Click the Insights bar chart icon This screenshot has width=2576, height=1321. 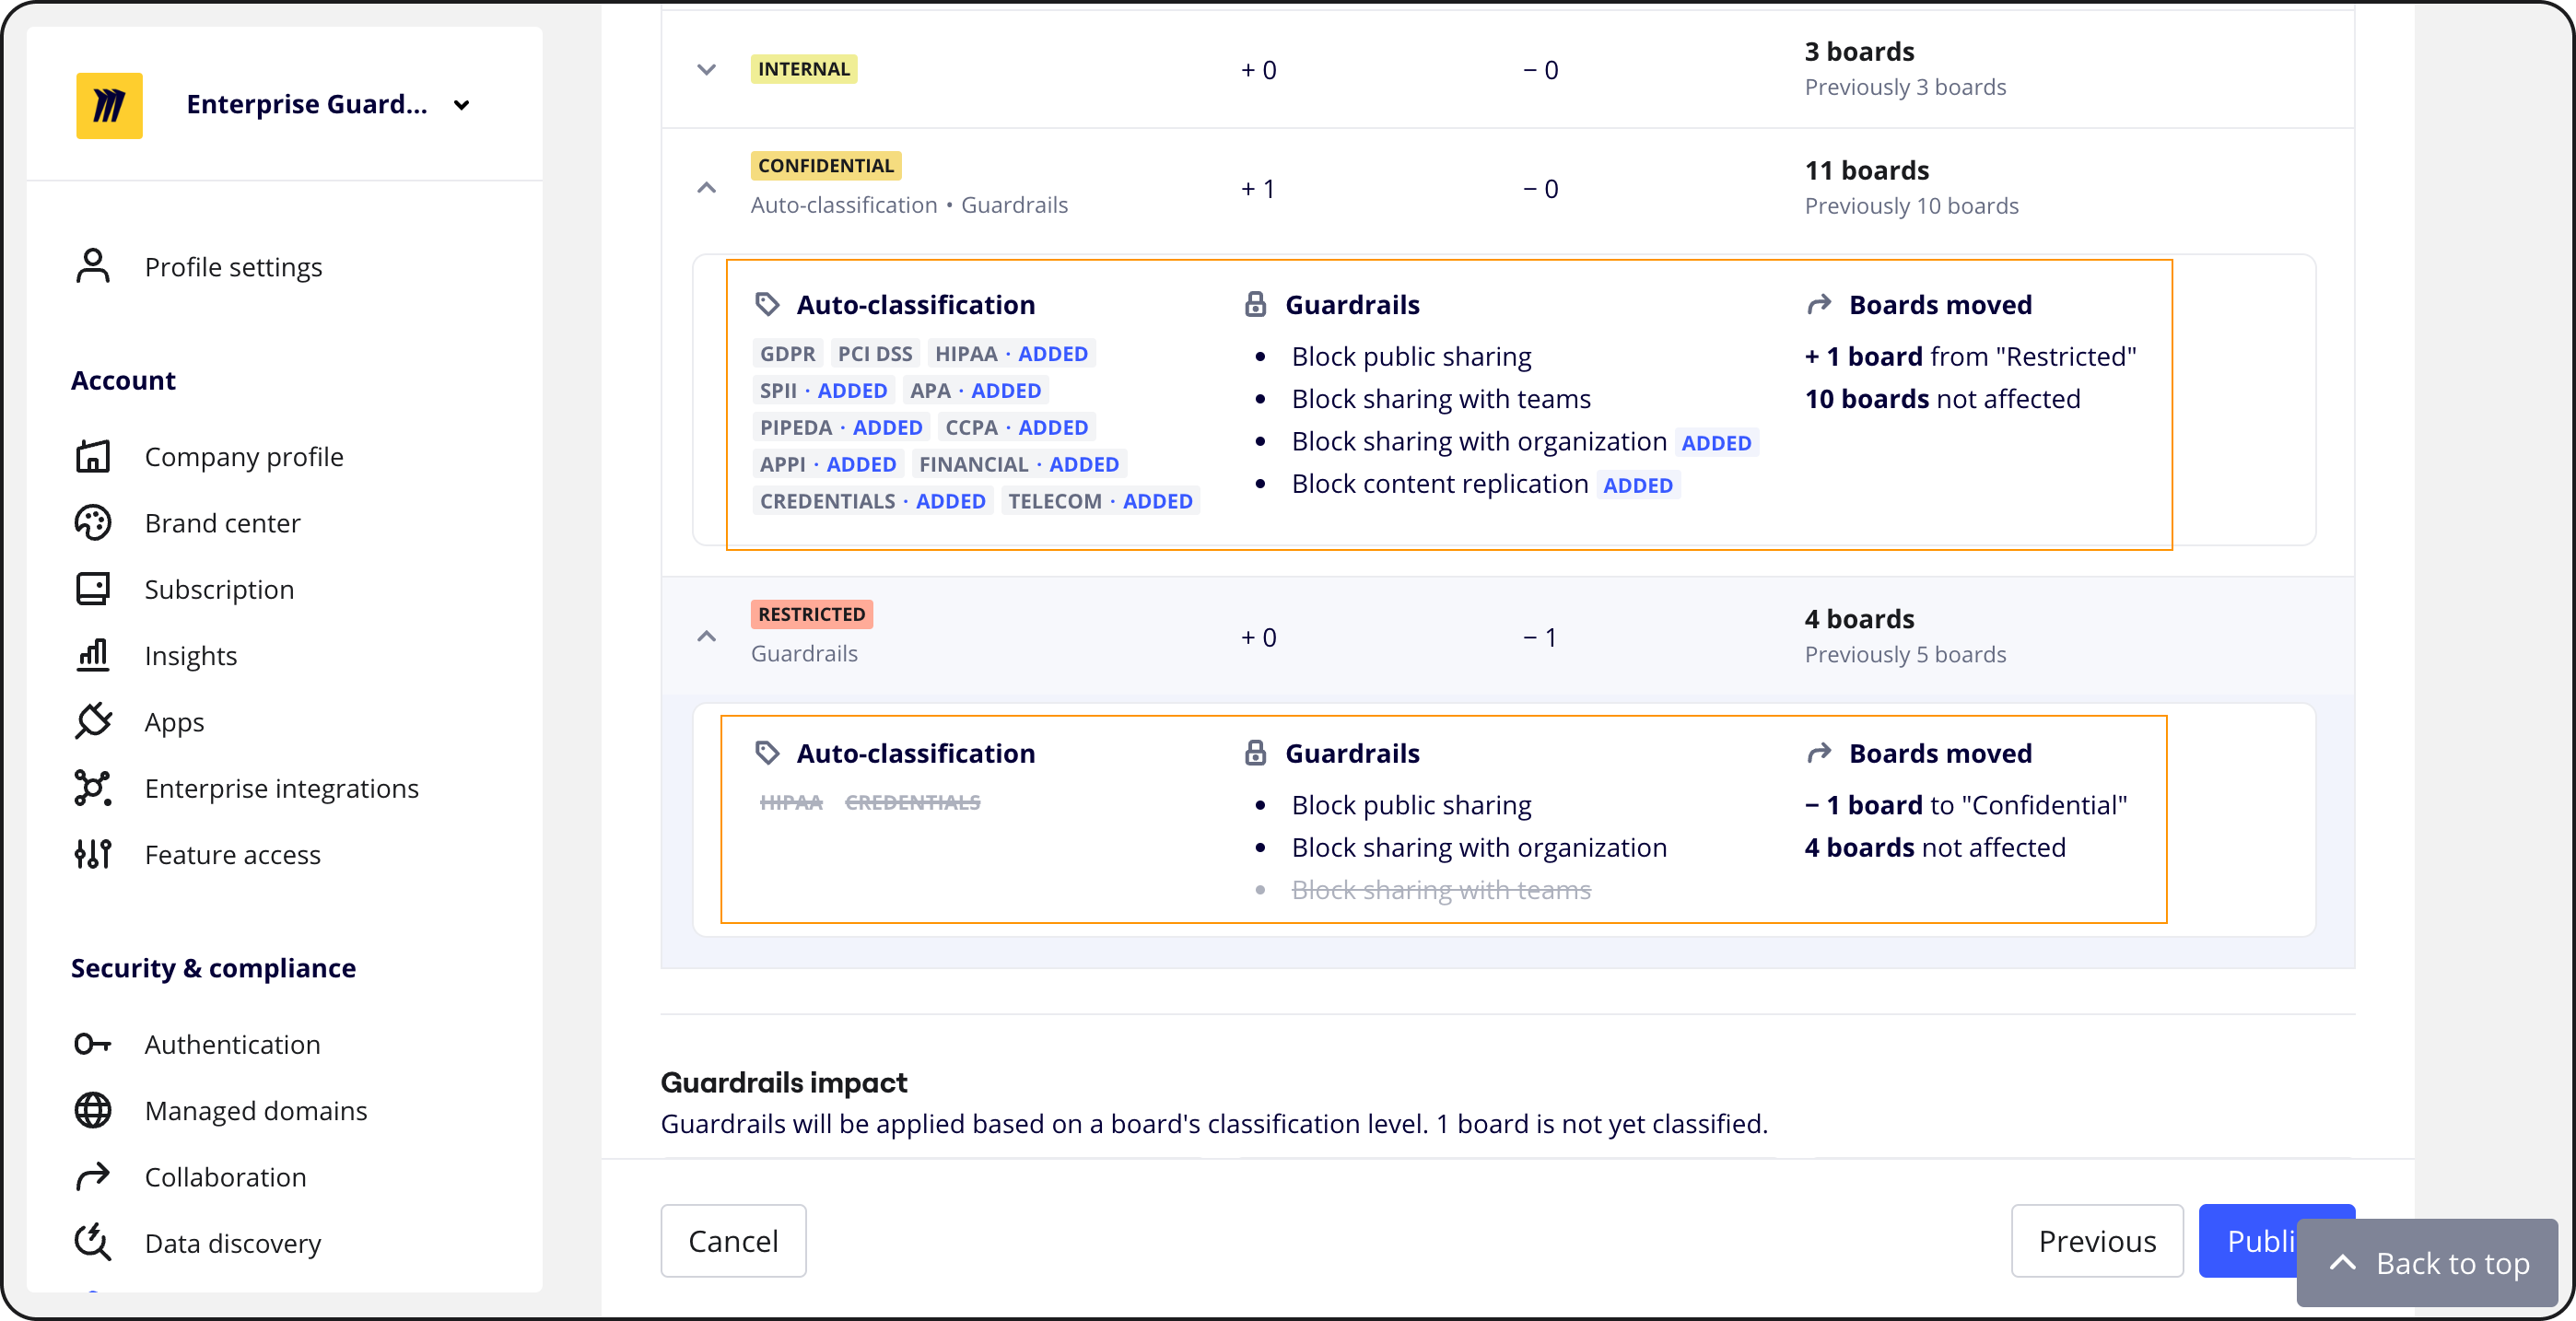(x=93, y=655)
